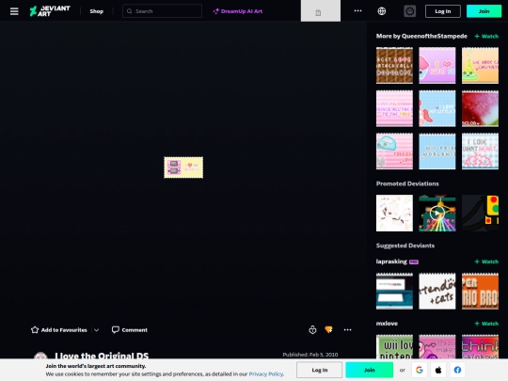508x381 pixels.
Task: Open the pink mushroom stamp thumbnail
Action: (x=437, y=66)
